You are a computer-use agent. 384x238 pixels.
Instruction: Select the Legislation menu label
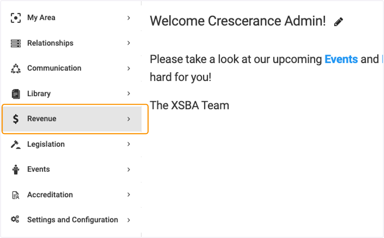[x=46, y=144]
